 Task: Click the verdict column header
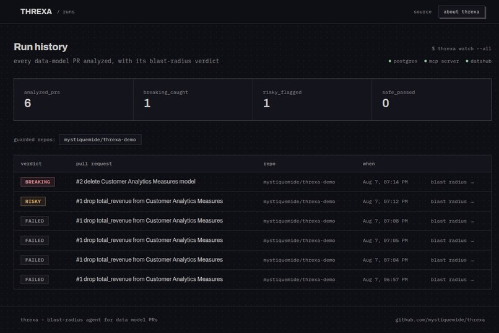pyautogui.click(x=31, y=164)
